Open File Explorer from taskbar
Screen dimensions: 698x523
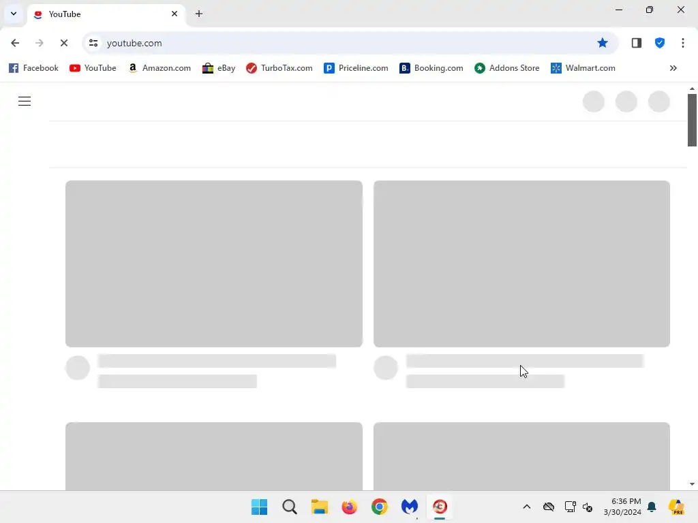[x=319, y=507]
